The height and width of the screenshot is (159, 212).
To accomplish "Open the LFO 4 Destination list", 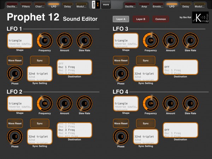I will pos(181,130).
